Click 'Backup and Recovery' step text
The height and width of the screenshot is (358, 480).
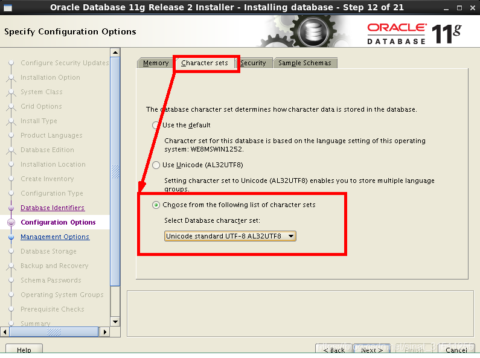coord(54,266)
